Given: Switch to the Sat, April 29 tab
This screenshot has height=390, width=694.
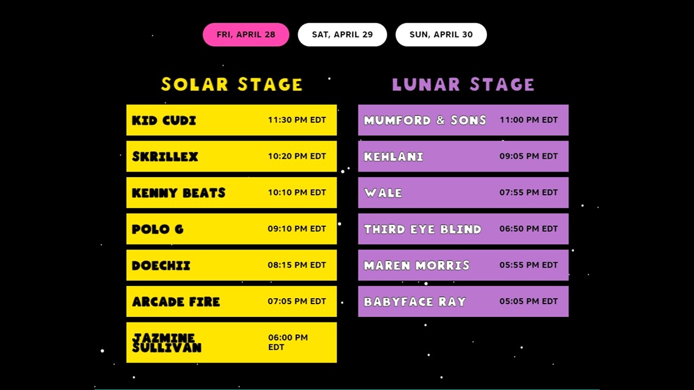Looking at the screenshot, I should [x=342, y=35].
